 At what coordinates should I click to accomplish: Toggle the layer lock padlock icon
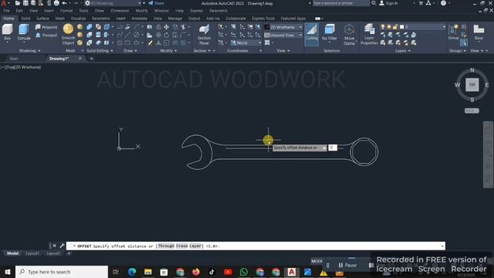coord(395,27)
